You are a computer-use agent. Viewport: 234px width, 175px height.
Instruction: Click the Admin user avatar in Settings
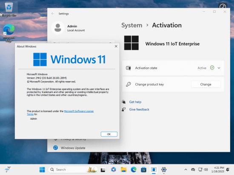[58, 28]
